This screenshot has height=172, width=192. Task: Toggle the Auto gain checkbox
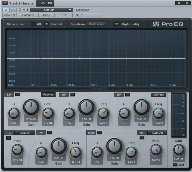click(x=175, y=165)
